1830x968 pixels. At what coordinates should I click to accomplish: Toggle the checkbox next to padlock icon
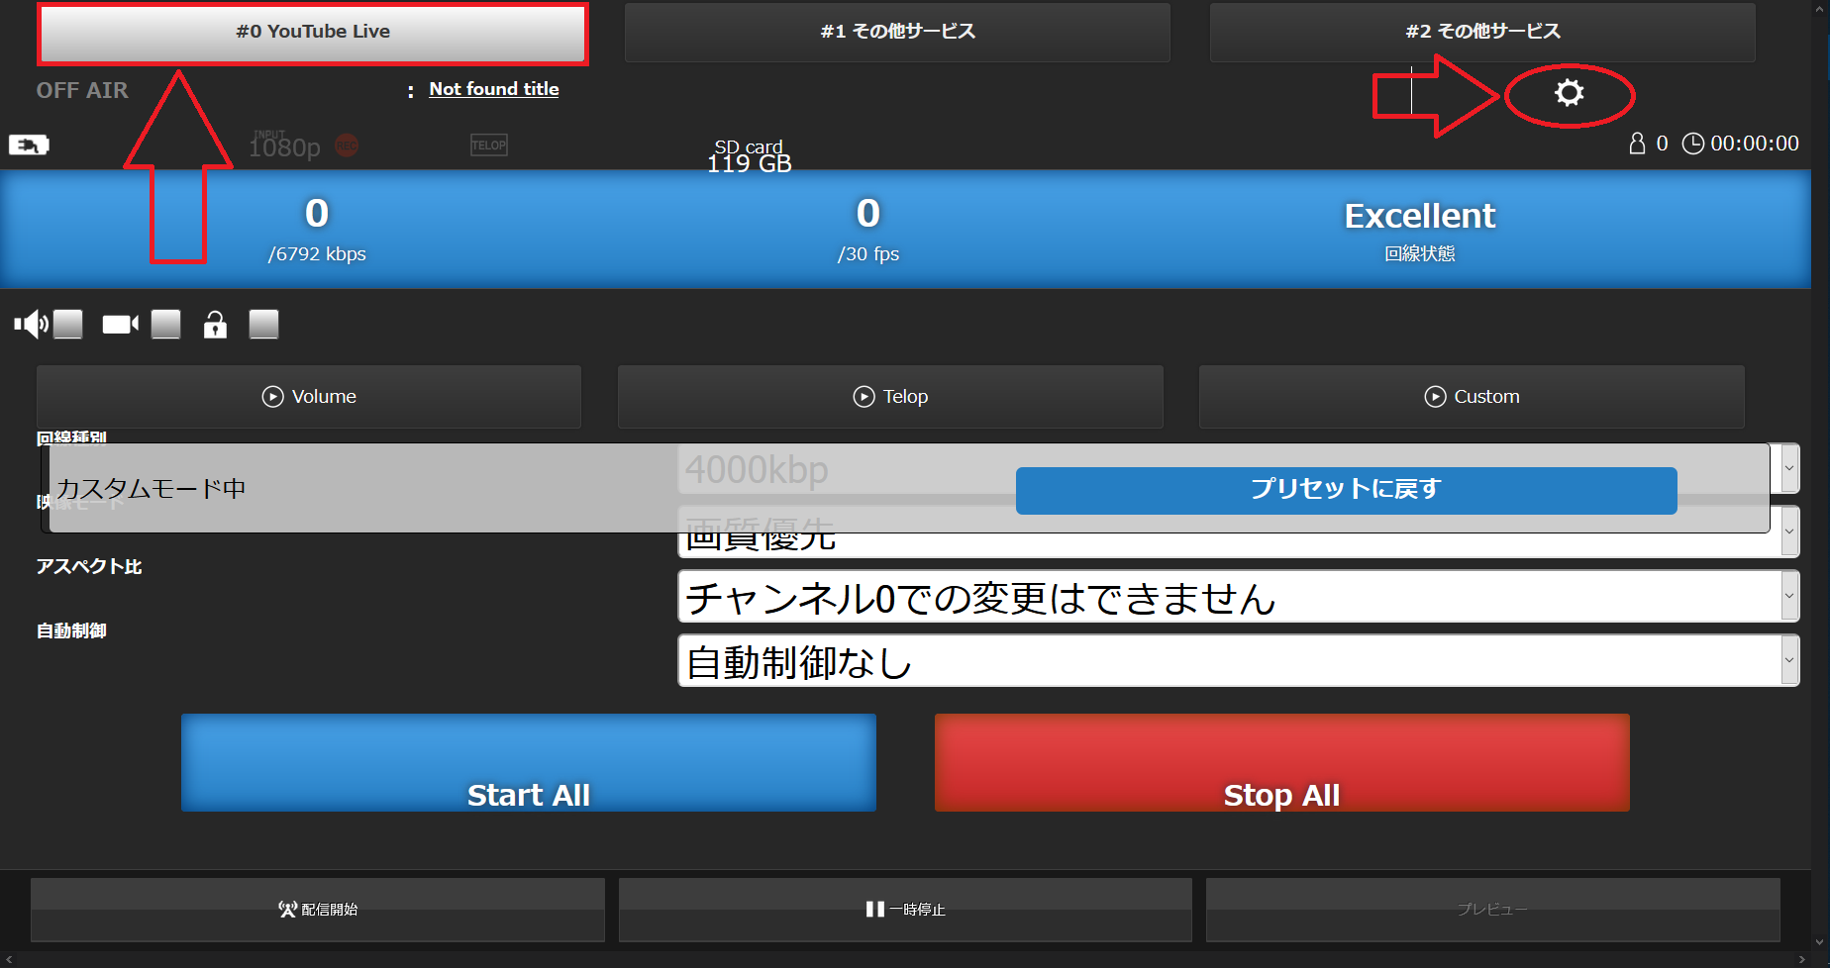(x=263, y=324)
